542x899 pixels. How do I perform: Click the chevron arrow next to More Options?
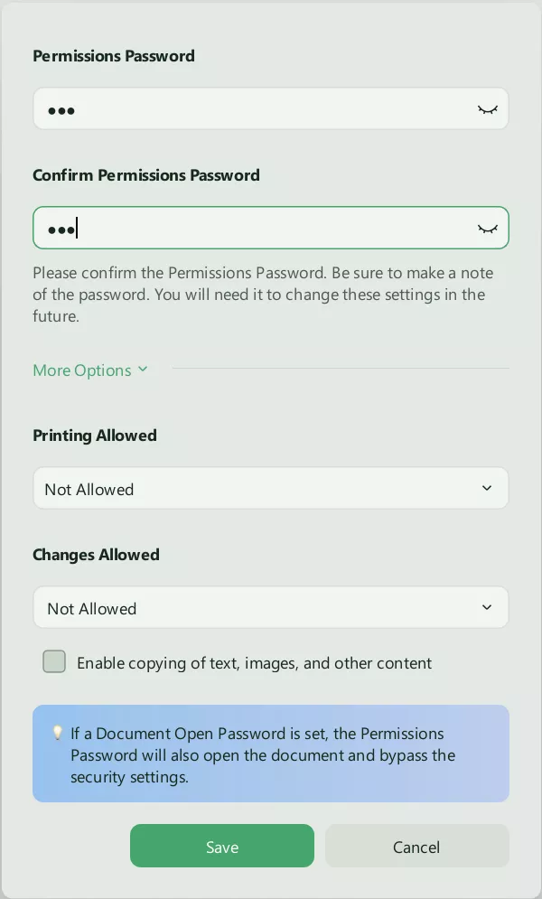pyautogui.click(x=143, y=370)
